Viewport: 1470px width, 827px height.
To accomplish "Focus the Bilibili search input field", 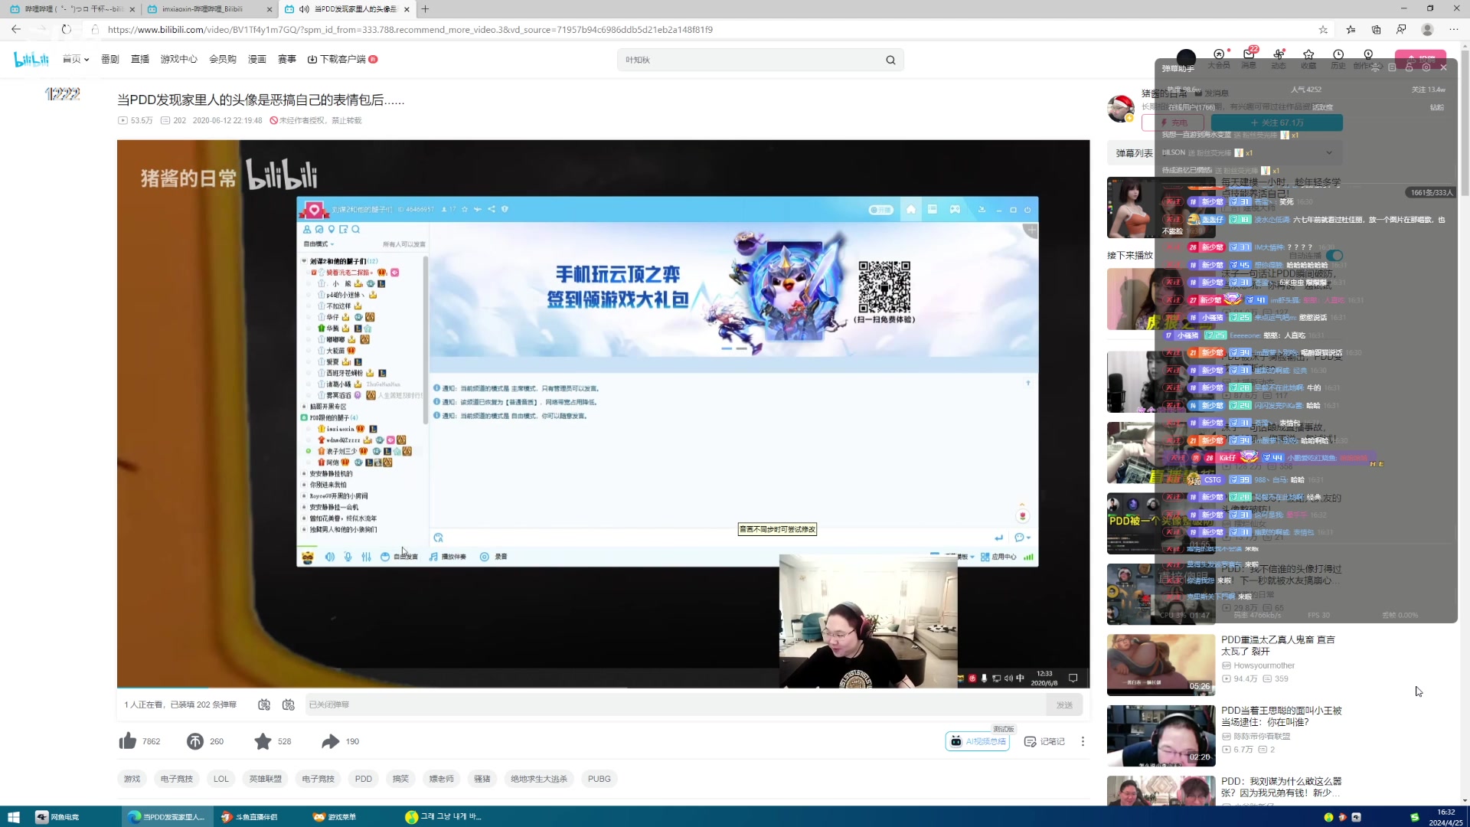I will (750, 60).
